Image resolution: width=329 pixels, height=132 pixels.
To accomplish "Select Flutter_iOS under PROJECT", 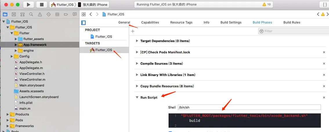I will pyautogui.click(x=101, y=37).
